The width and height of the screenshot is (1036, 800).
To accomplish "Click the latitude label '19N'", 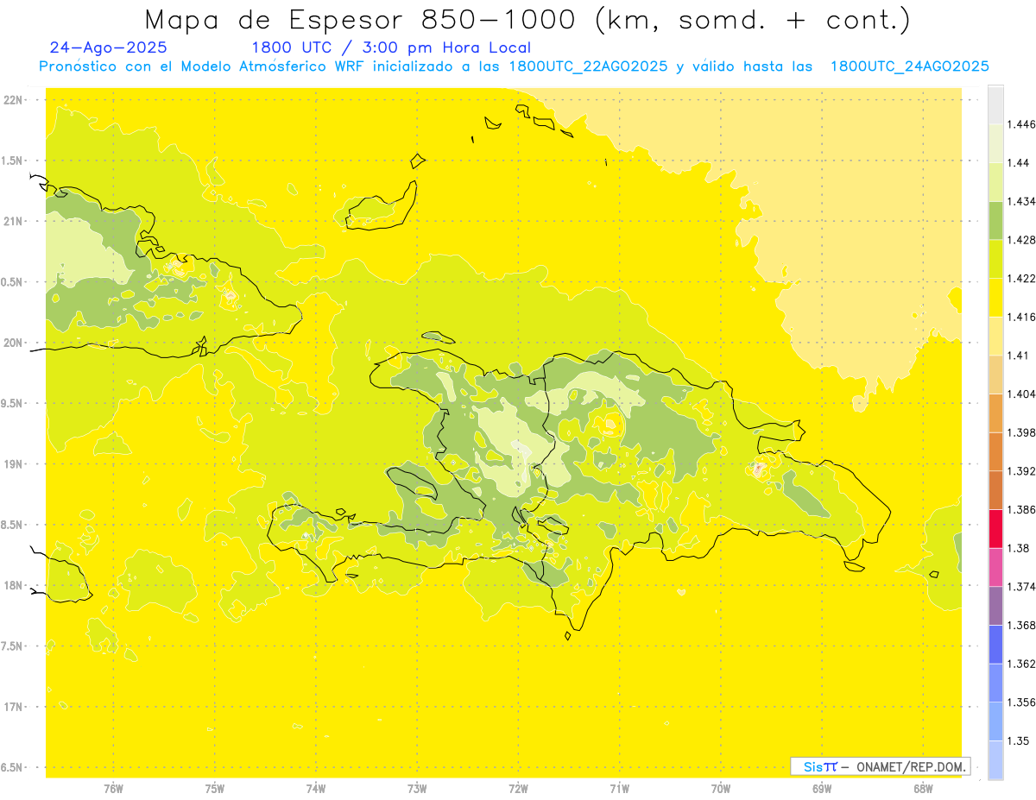I will tap(14, 464).
